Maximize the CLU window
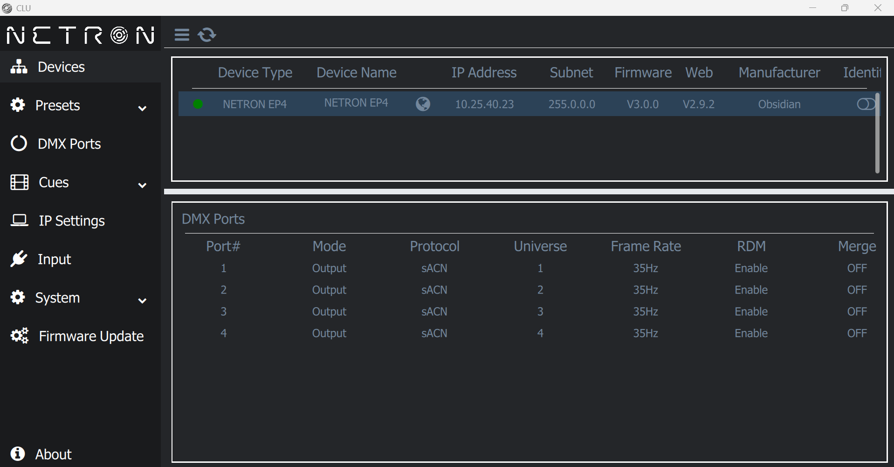Viewport: 894px width, 467px height. click(845, 8)
